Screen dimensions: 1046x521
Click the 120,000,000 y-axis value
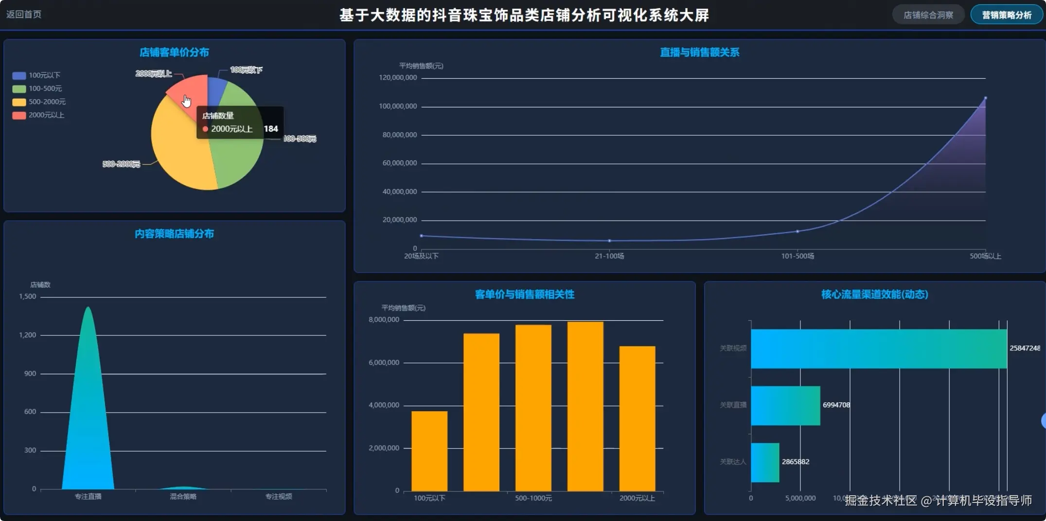398,77
